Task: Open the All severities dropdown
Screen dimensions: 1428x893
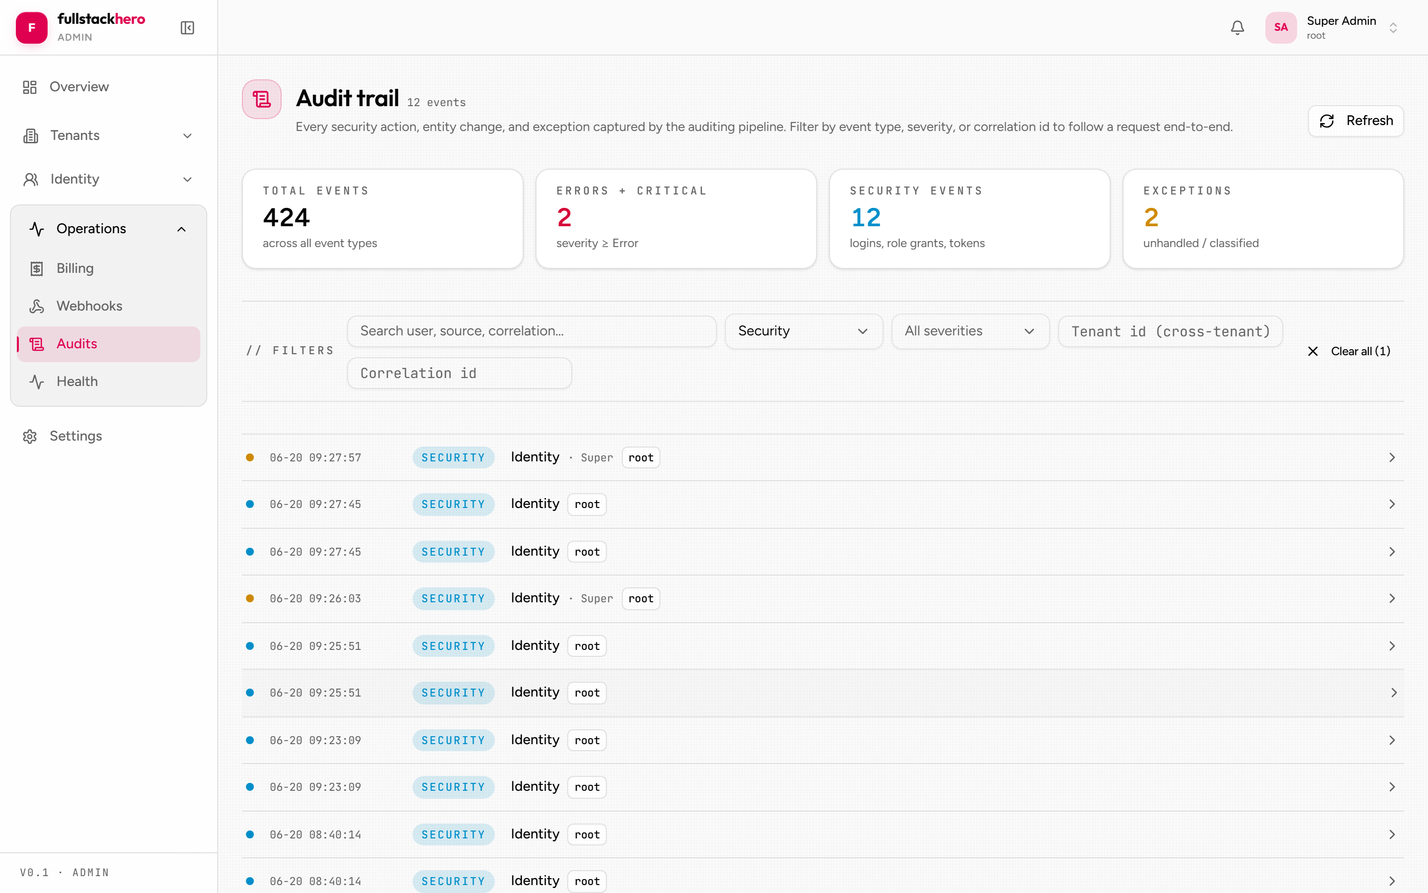Action: click(970, 331)
